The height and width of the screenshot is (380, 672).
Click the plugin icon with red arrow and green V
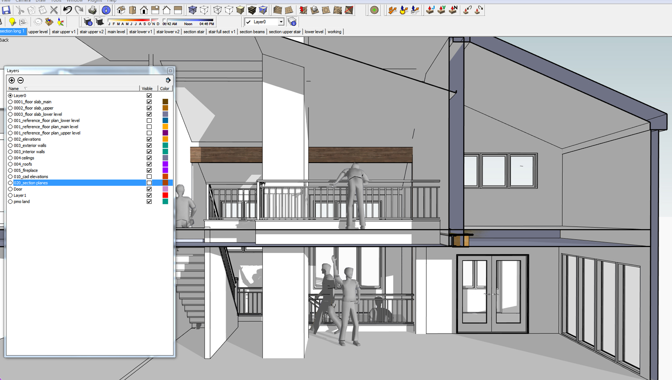click(441, 10)
